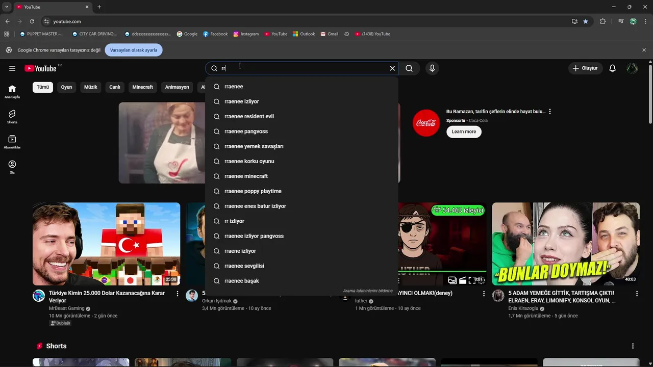Choose suggestion 'rraenee resident evil'
Screen dimensions: 653x367
[302, 116]
